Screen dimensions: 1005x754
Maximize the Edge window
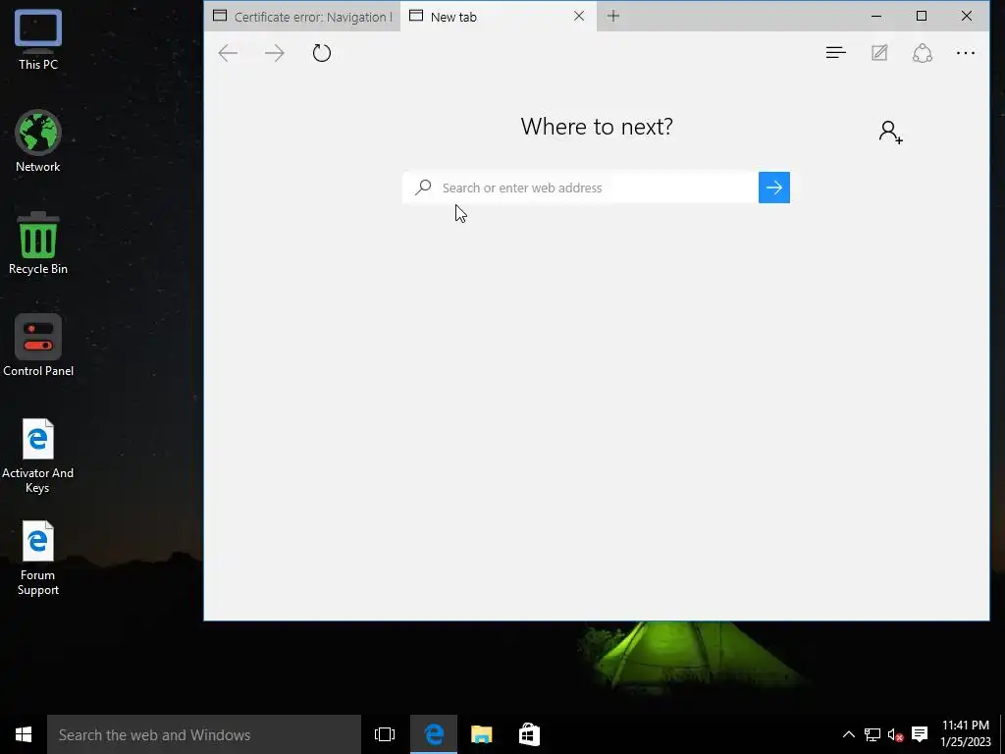(921, 16)
